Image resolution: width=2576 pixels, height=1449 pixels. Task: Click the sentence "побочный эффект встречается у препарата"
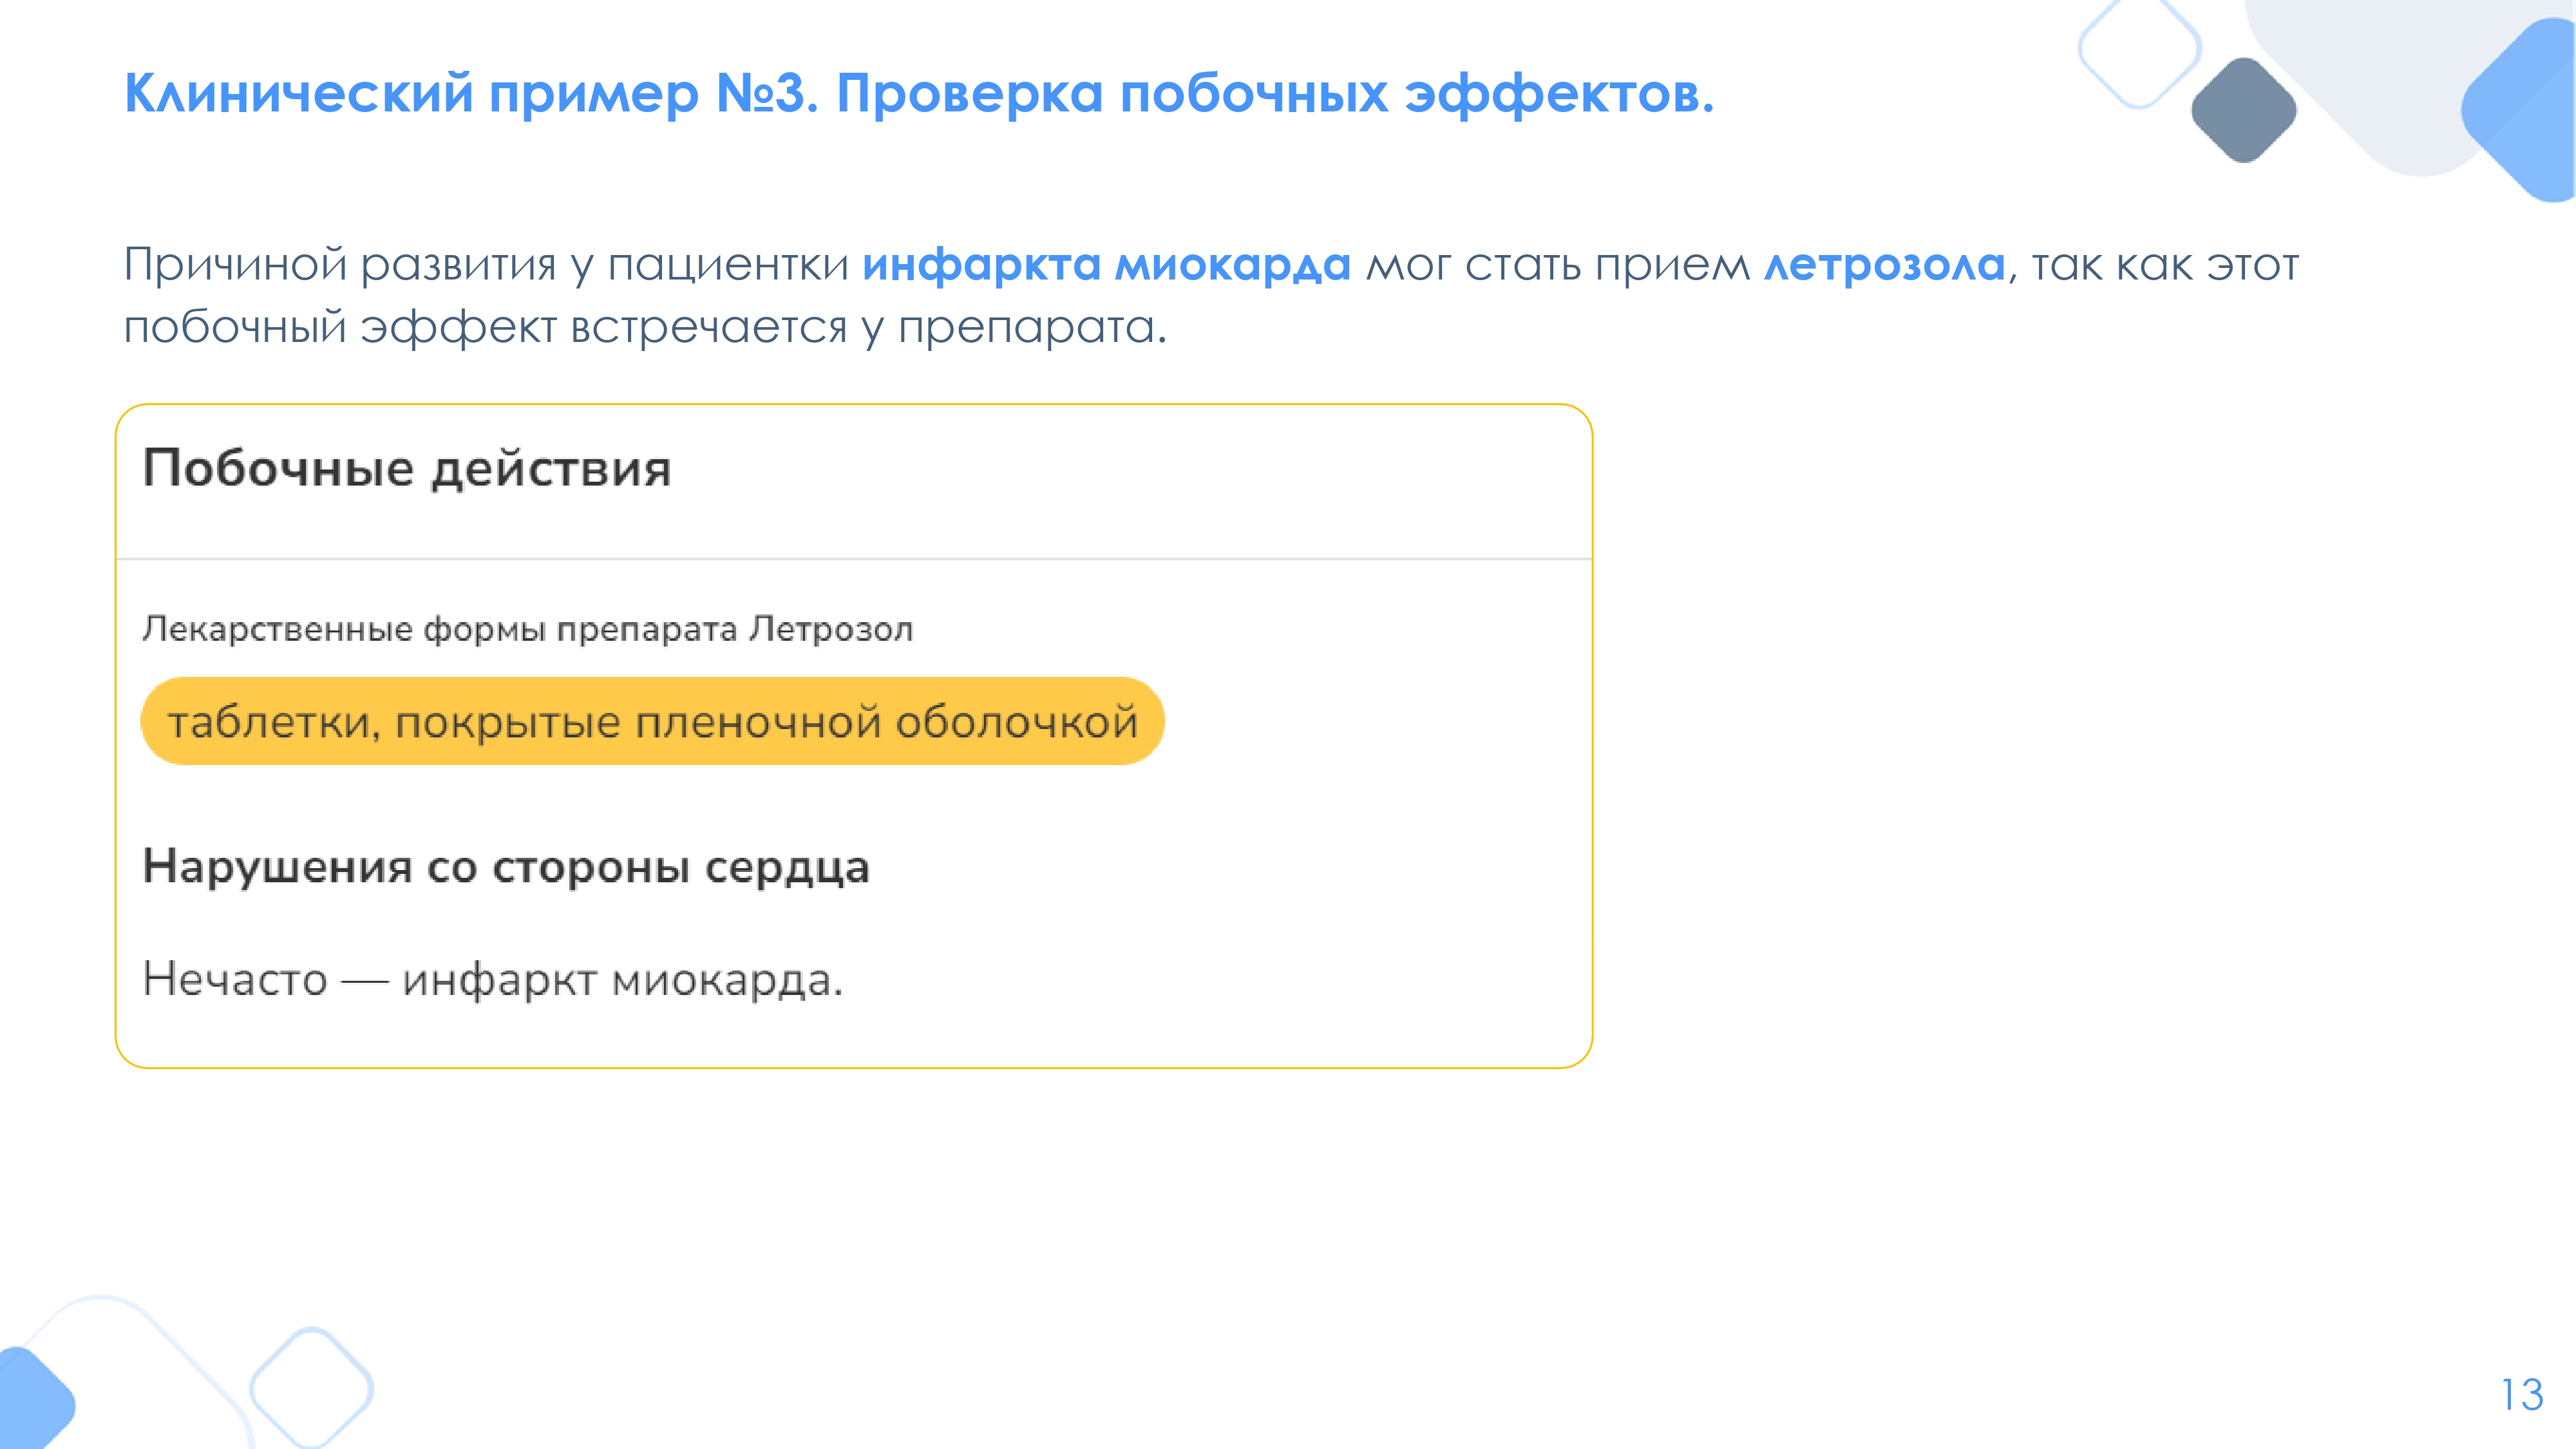coord(644,327)
